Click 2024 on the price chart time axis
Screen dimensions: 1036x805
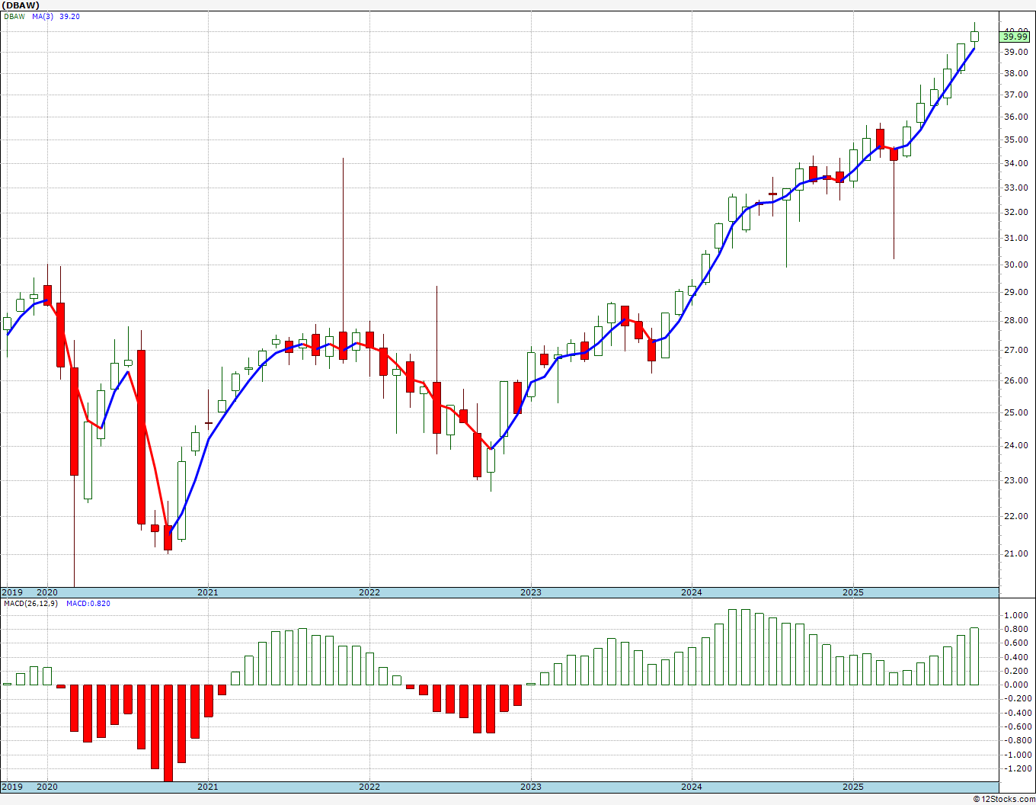point(692,592)
